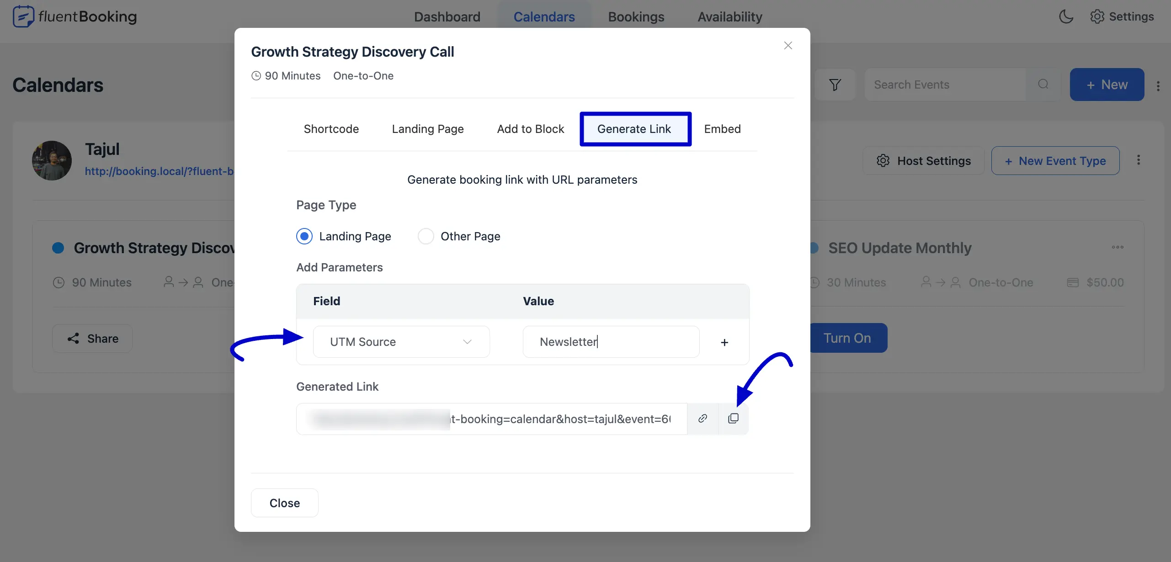
Task: Expand the UTM Source field dropdown
Action: pyautogui.click(x=401, y=342)
